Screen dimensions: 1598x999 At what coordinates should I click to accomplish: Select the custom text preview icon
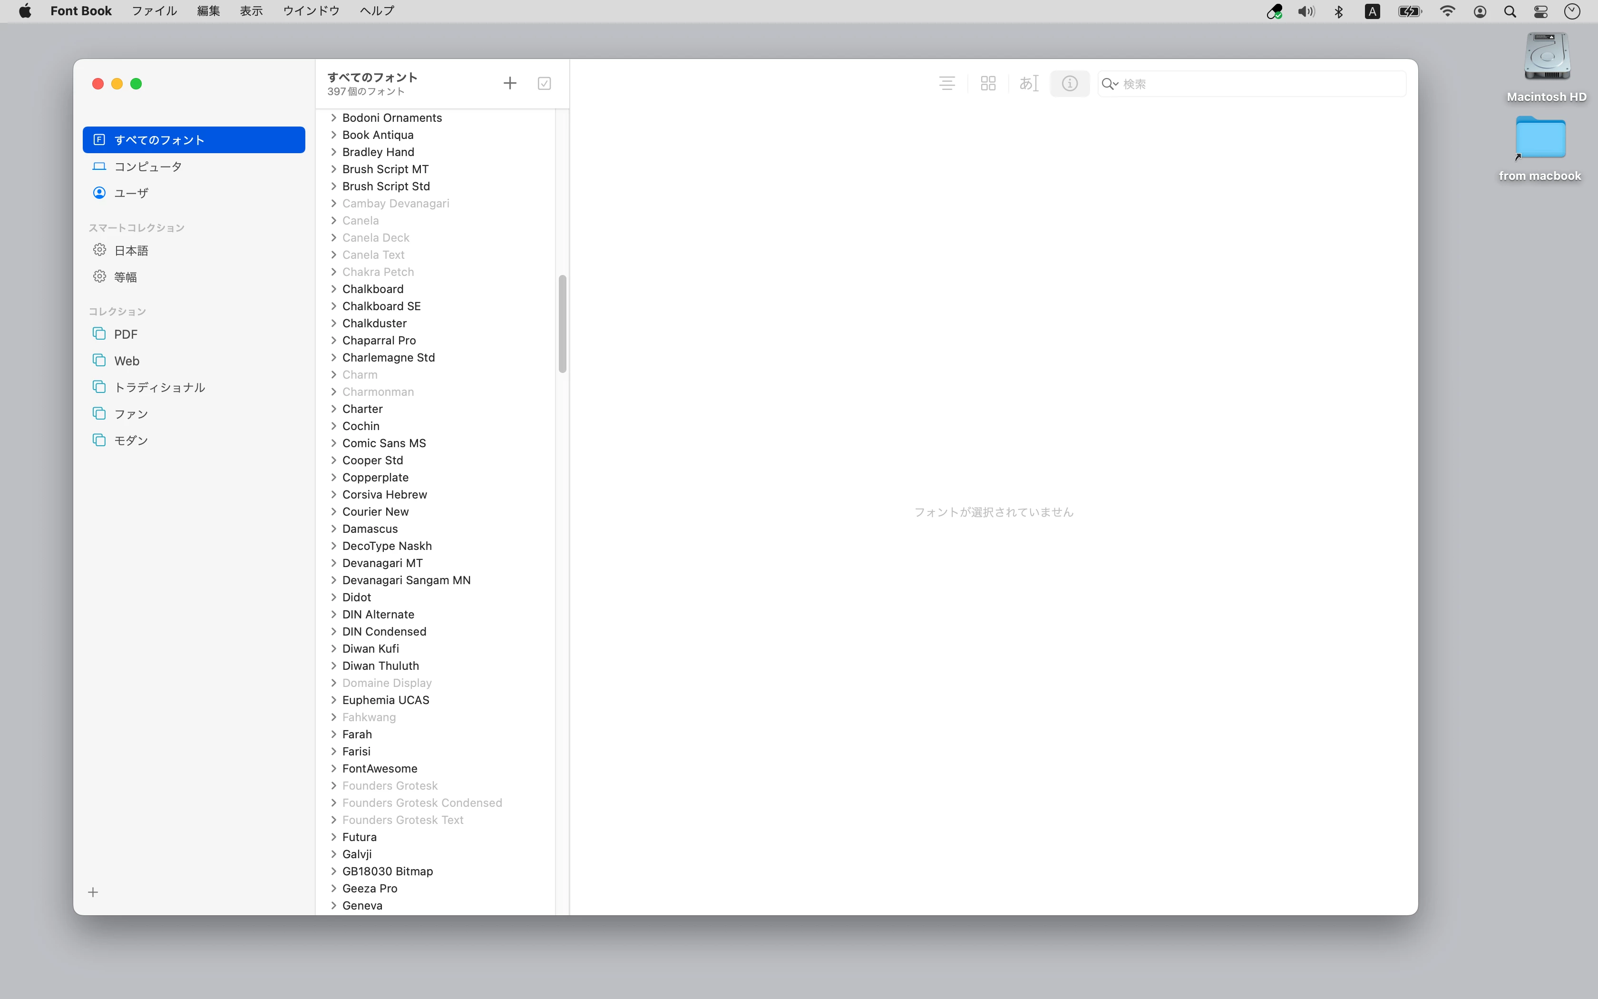1029,83
